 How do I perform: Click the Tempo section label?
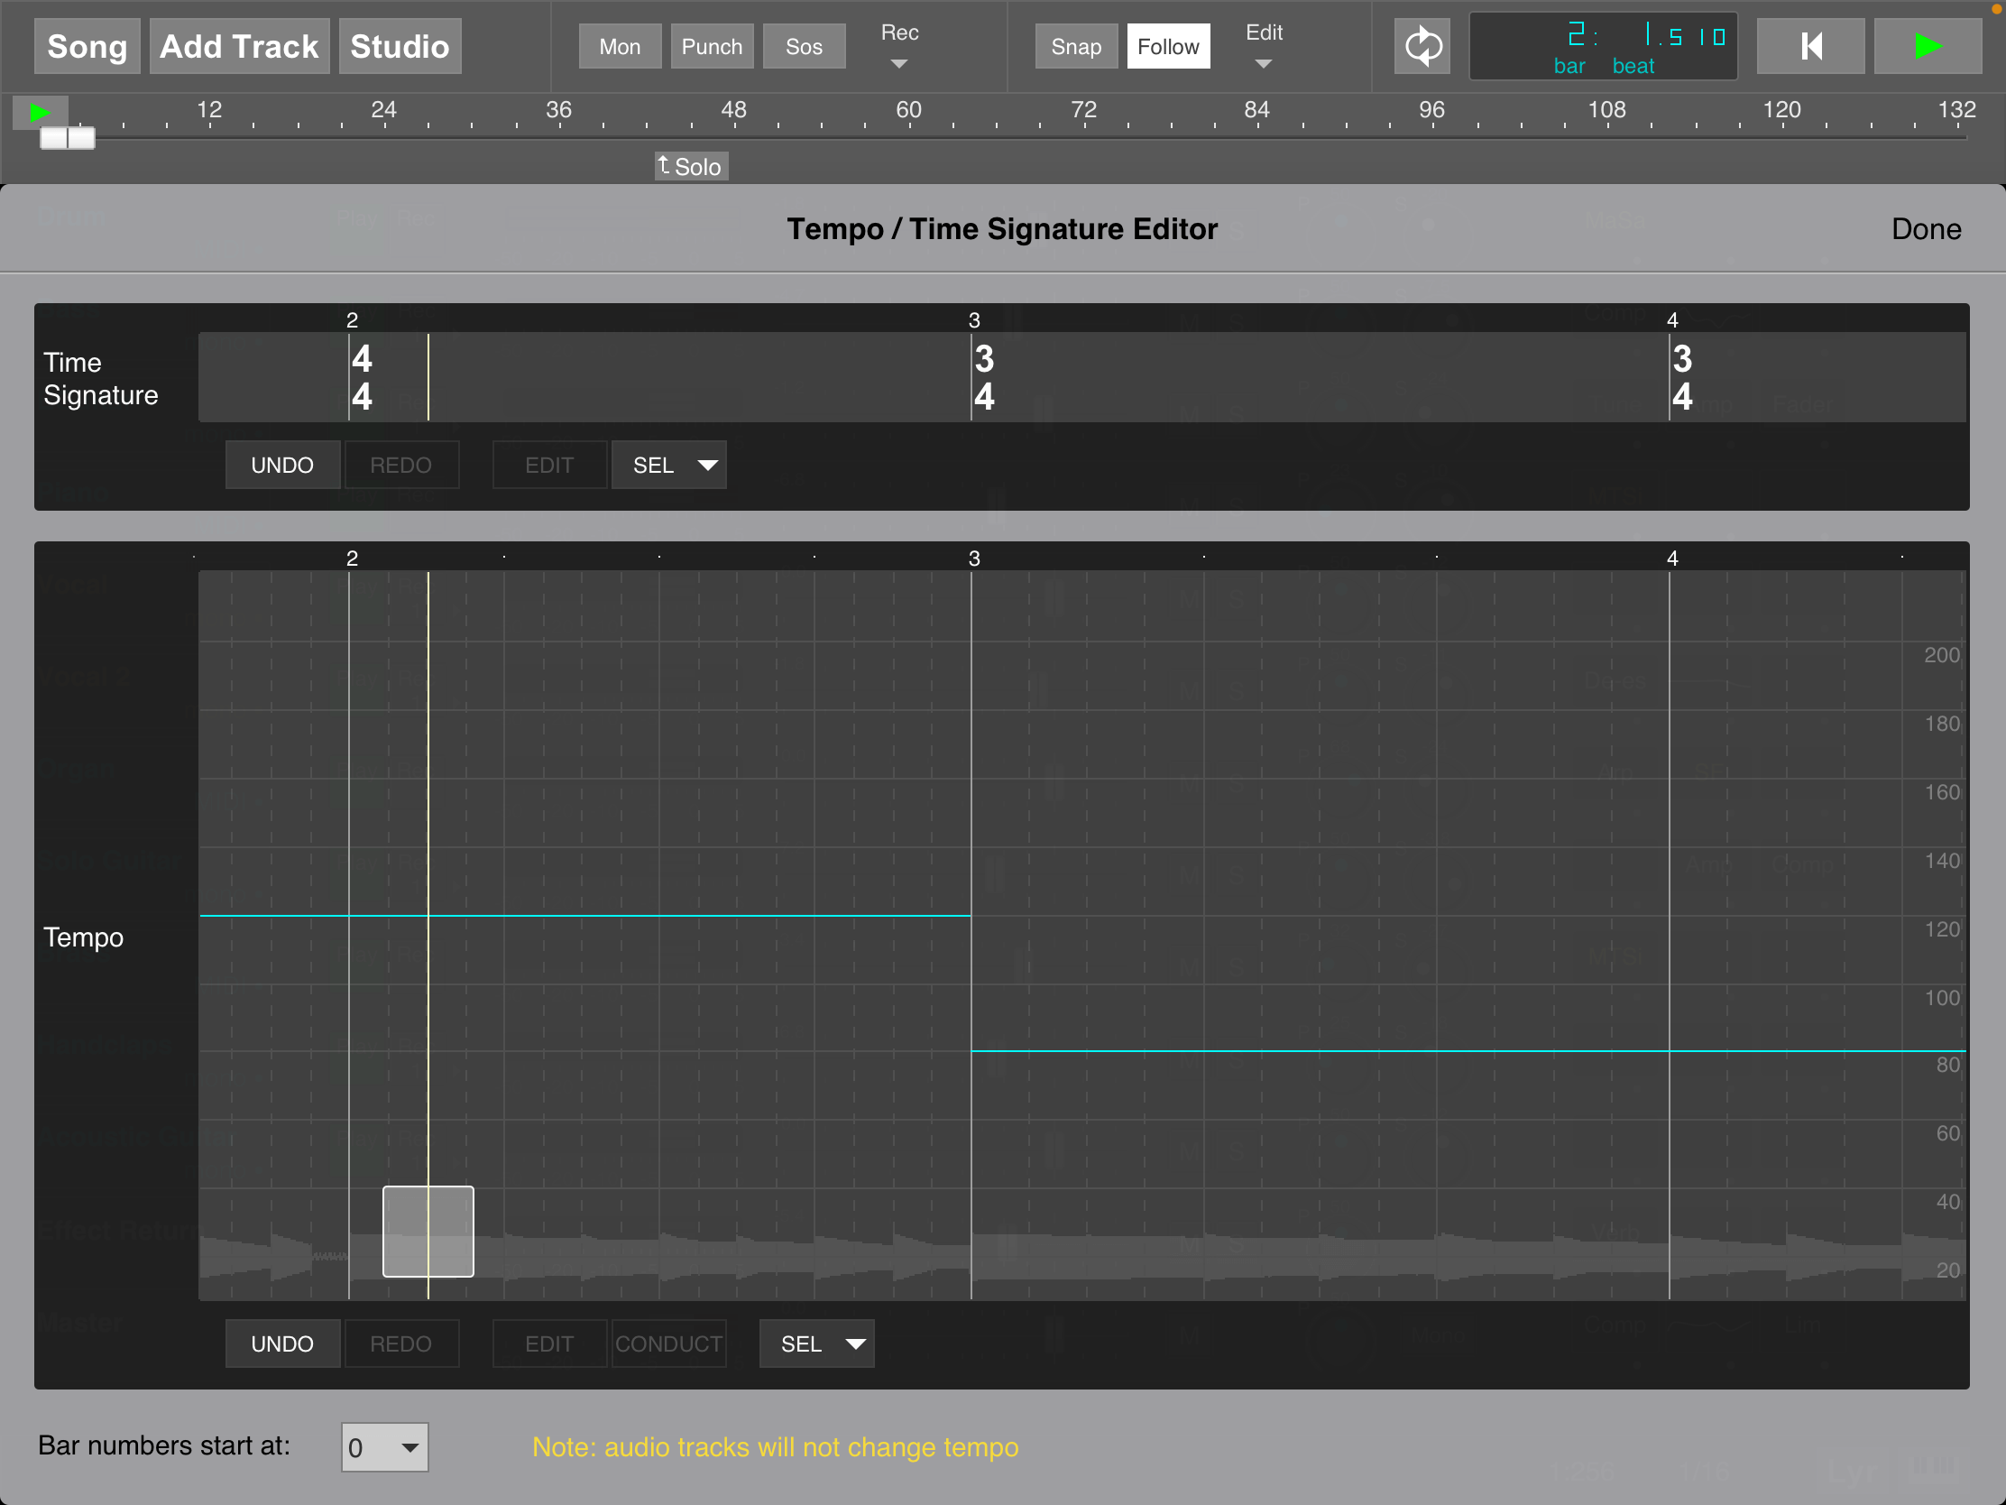coord(83,937)
